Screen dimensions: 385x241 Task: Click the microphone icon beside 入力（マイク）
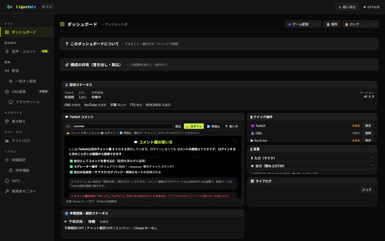[x=252, y=158]
